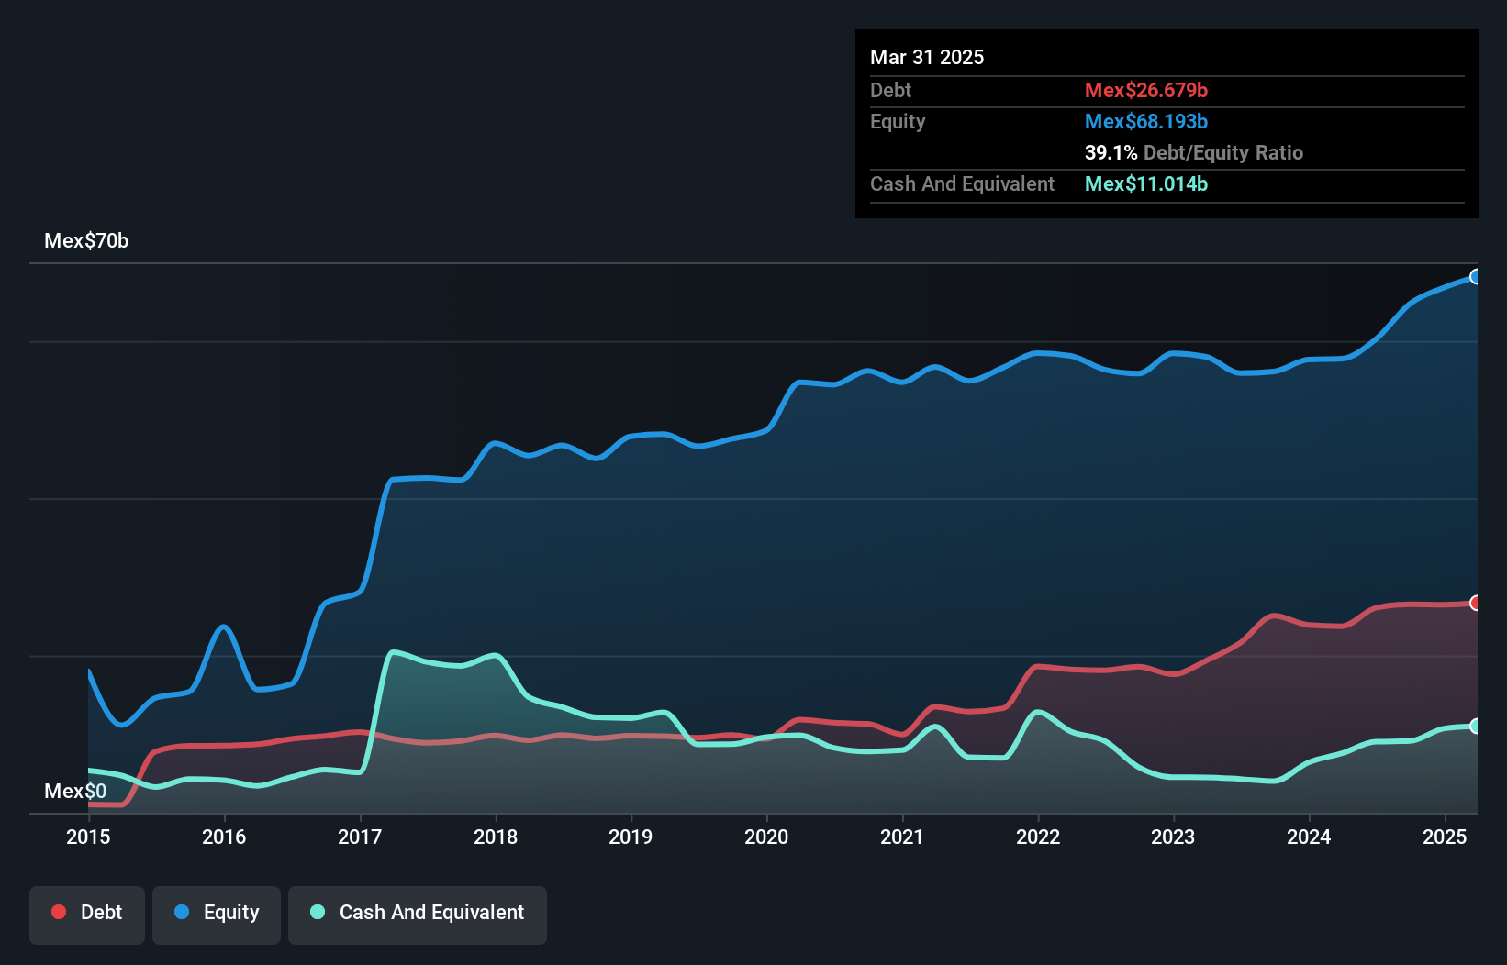The height and width of the screenshot is (965, 1507).
Task: Select the 2020 axis label
Action: point(766,837)
